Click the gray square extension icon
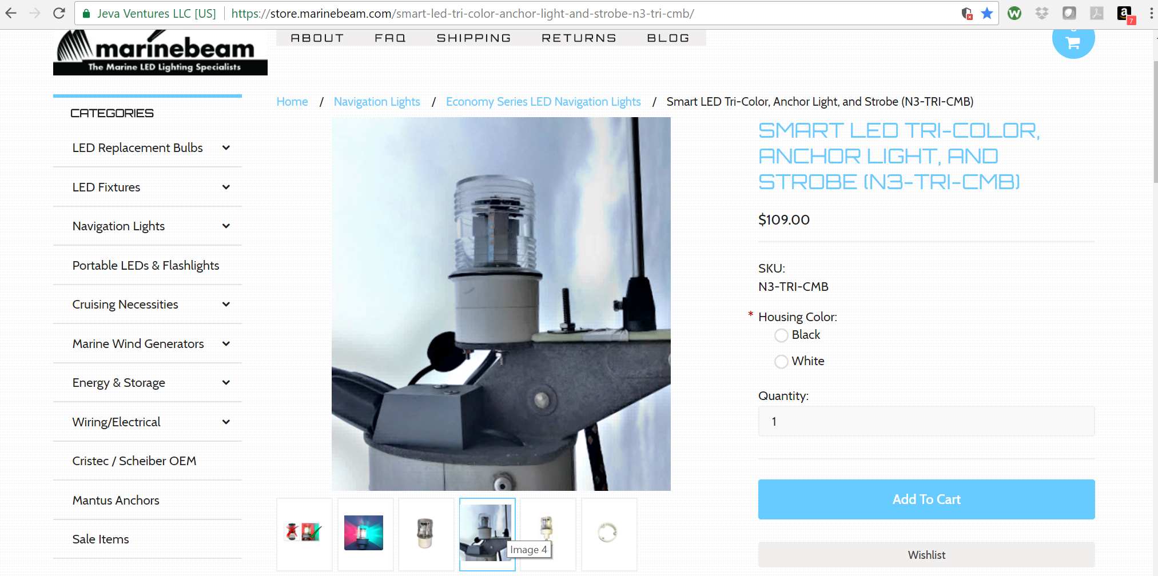 1069,13
